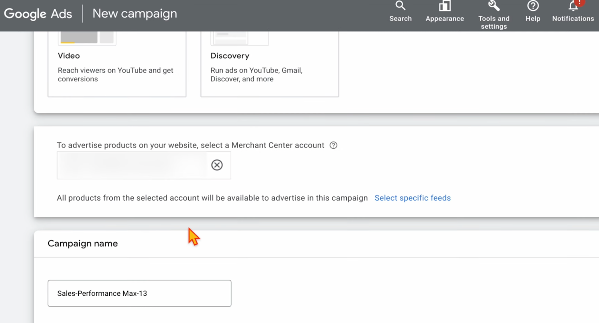
Task: Open the Help menu icon
Action: click(x=533, y=6)
